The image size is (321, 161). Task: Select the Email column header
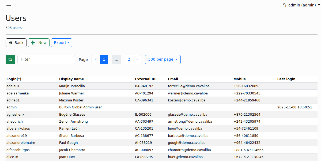(173, 79)
